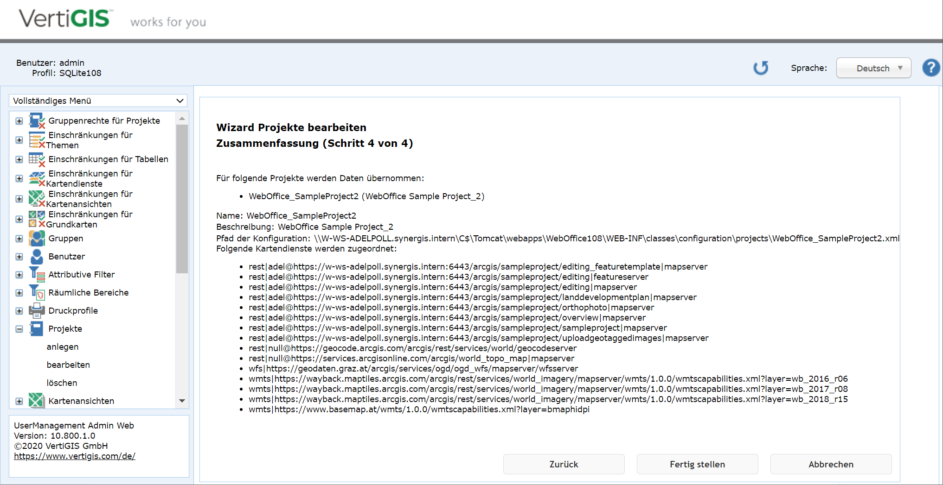Expand Einschränkungen für Tabellen node
943x485 pixels.
pyautogui.click(x=19, y=159)
